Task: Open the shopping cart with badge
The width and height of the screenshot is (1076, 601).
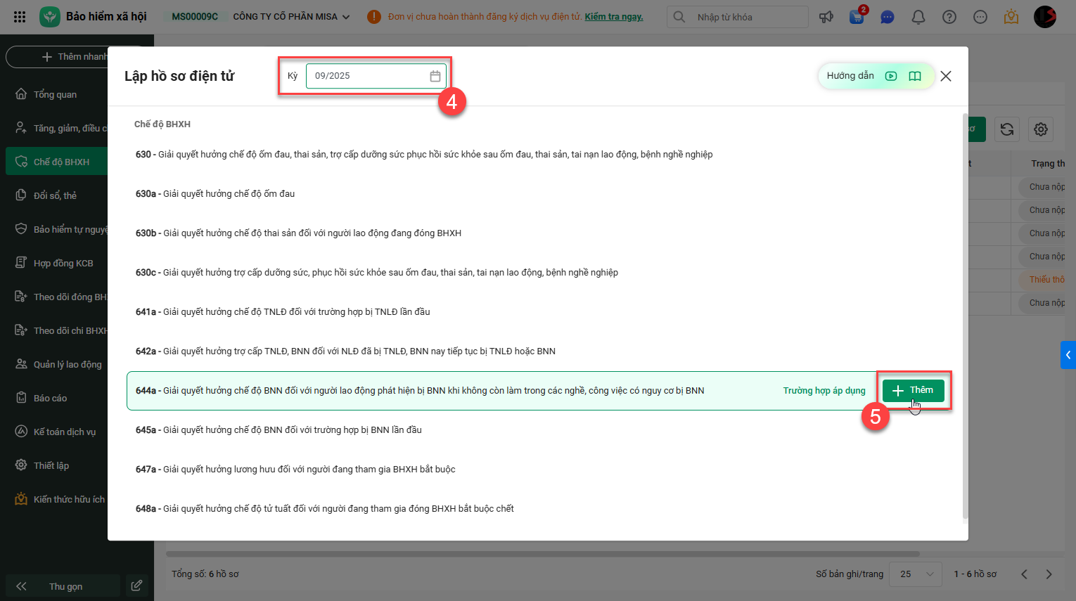Action: (857, 17)
